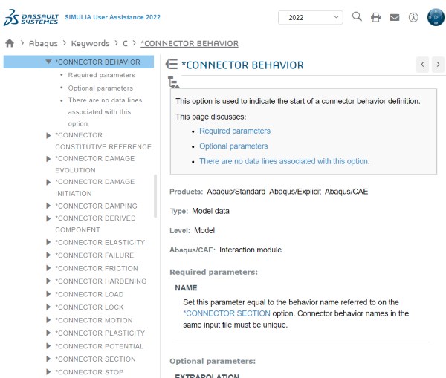Open *CONNECTOR FAILURE tree item
The height and width of the screenshot is (378, 446).
[x=94, y=255]
